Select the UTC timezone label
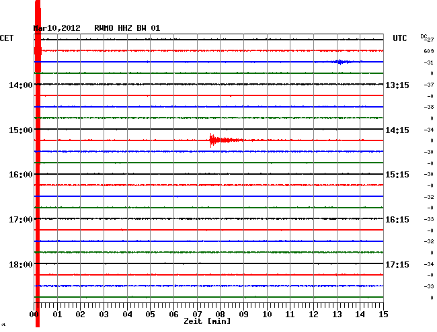437x332 pixels. (399, 38)
